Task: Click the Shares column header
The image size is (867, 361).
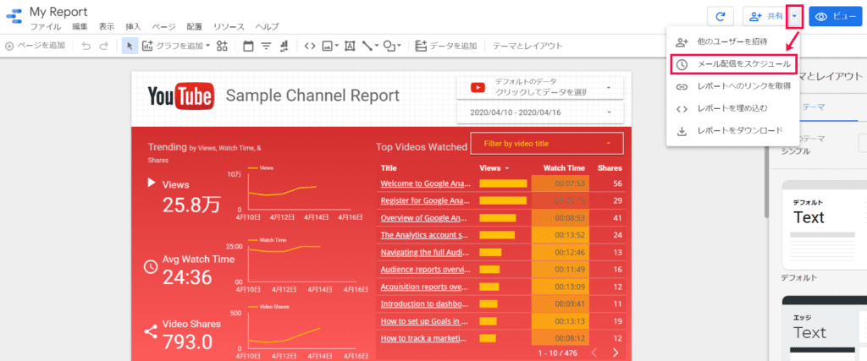Action: pyautogui.click(x=610, y=167)
